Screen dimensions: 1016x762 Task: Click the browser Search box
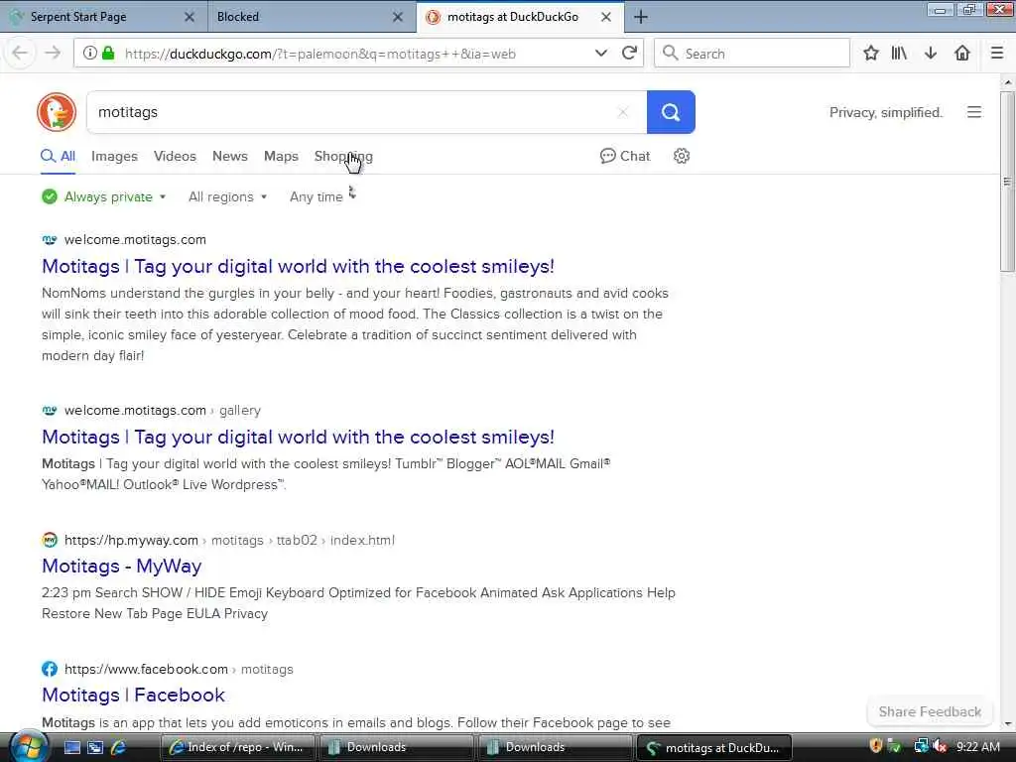point(752,54)
